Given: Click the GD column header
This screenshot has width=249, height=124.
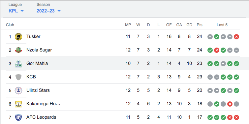Looking at the screenshot, I should point(189,25).
